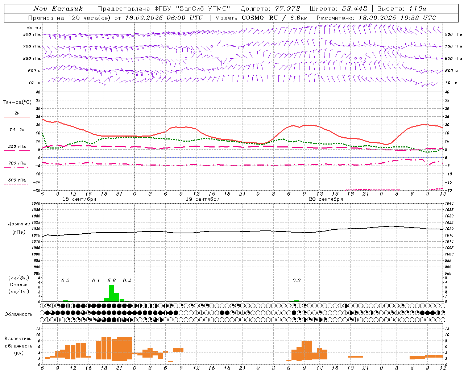Select the '850 гПа' temperature legend entry
The width and height of the screenshot is (464, 371).
17,147
